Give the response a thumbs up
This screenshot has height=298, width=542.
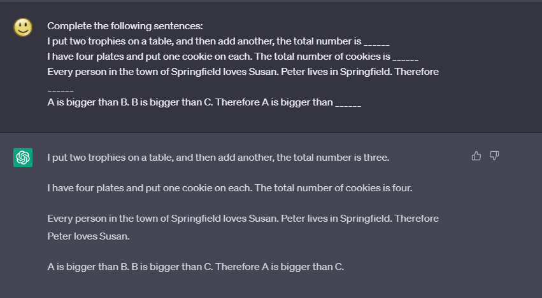pos(476,156)
